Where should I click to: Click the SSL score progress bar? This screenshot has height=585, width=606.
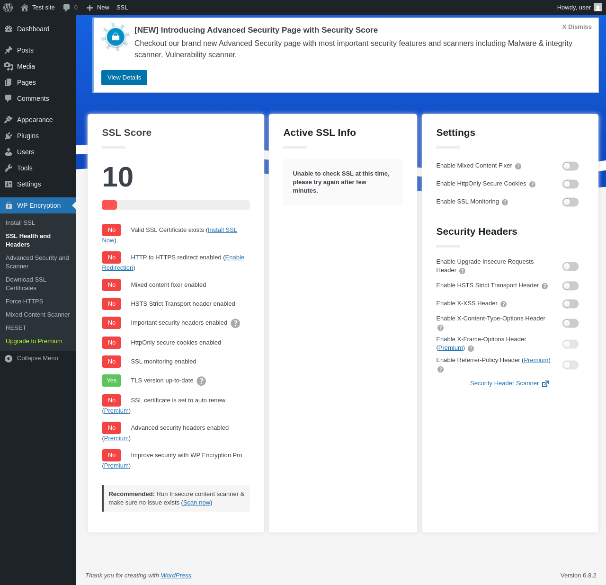click(176, 205)
